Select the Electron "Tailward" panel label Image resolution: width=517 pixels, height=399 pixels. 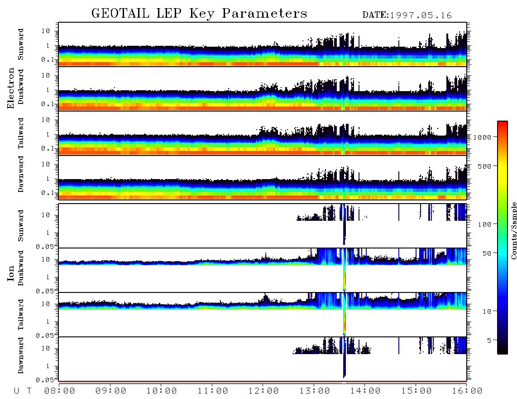coord(21,133)
